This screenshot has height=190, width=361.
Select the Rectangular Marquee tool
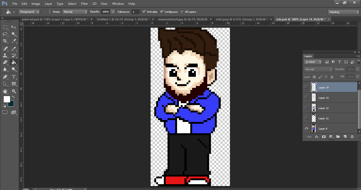pyautogui.click(x=5, y=27)
